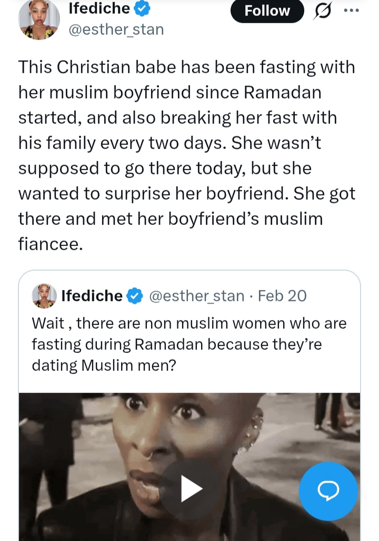Click the speech bubble glyph in blue circle
Image resolution: width=379 pixels, height=541 pixels.
tap(328, 491)
